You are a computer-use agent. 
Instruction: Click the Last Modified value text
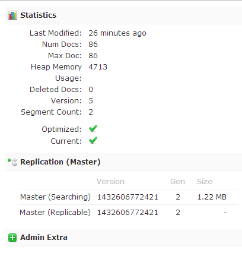pyautogui.click(x=117, y=33)
